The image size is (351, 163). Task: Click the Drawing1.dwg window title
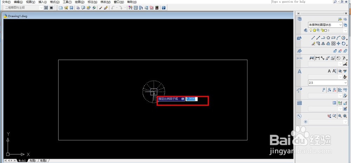(18, 16)
